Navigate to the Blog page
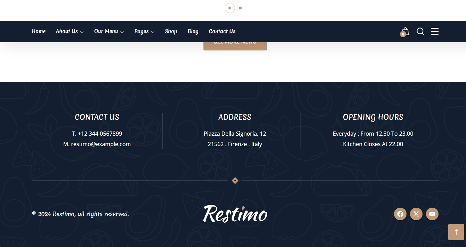Screen dimensions: 466x247 (x=193, y=31)
